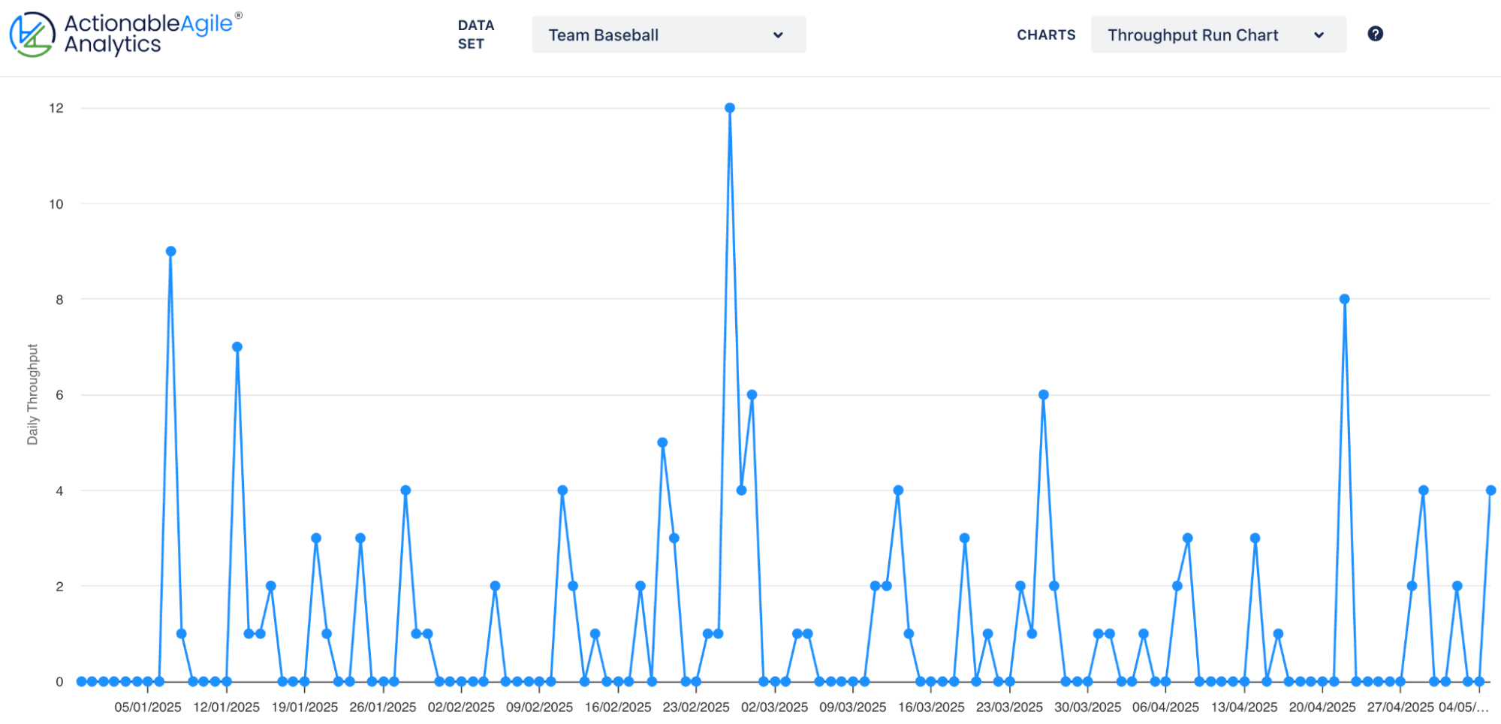This screenshot has height=724, width=1501.
Task: Click the DATA SET label
Action: [475, 35]
